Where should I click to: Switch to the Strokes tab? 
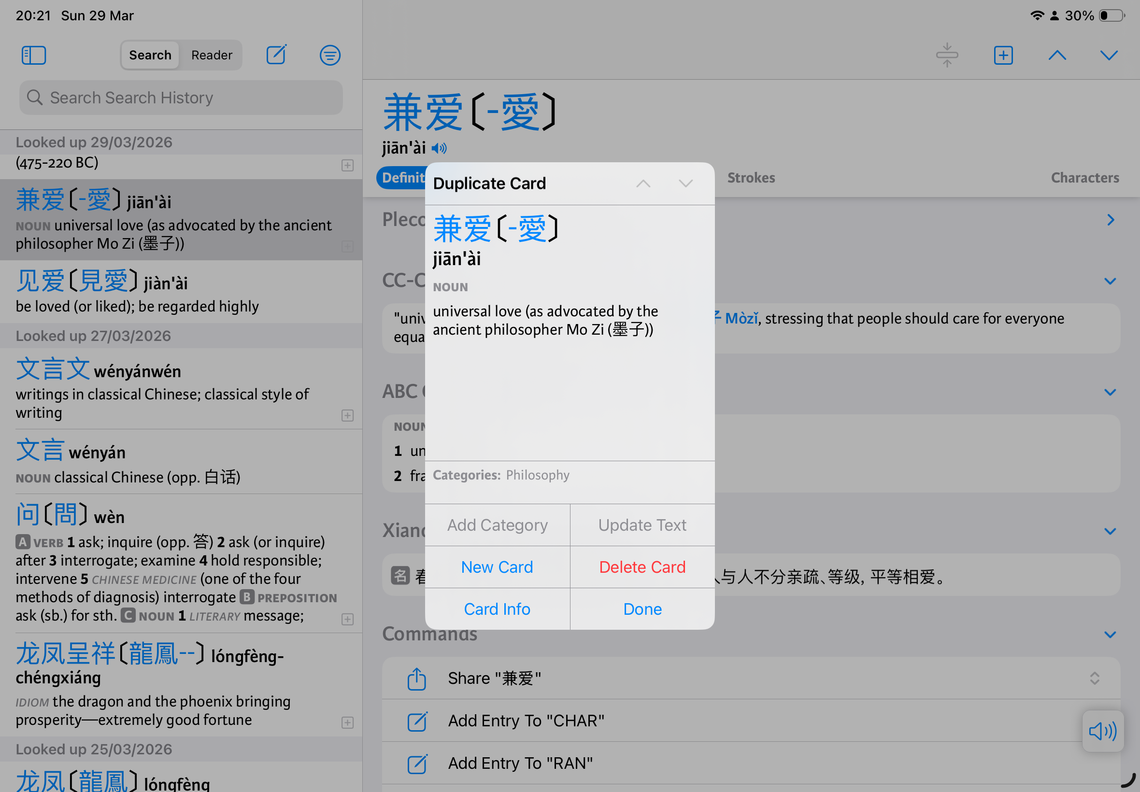[x=751, y=178]
